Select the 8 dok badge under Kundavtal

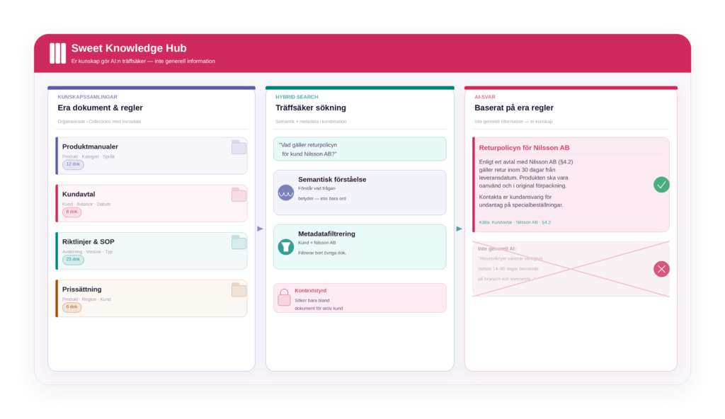coord(72,212)
